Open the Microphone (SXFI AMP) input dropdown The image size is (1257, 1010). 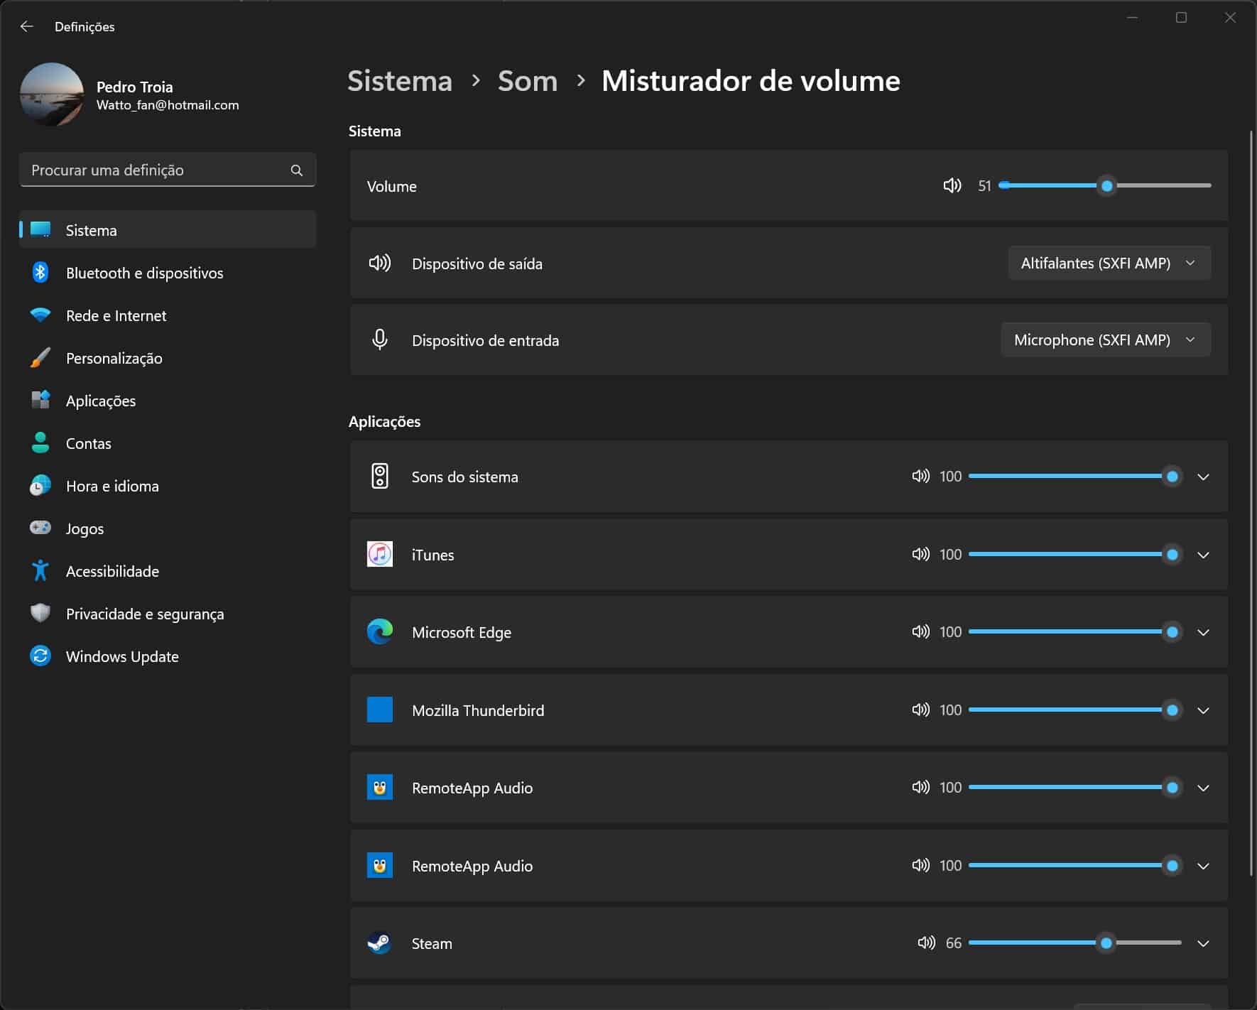pyautogui.click(x=1105, y=340)
